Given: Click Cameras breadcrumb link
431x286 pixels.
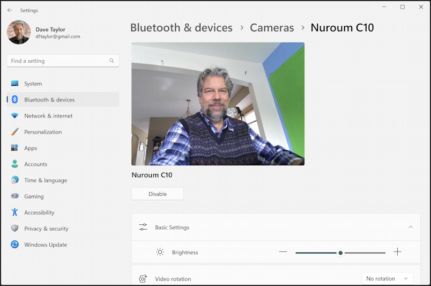Looking at the screenshot, I should 272,27.
